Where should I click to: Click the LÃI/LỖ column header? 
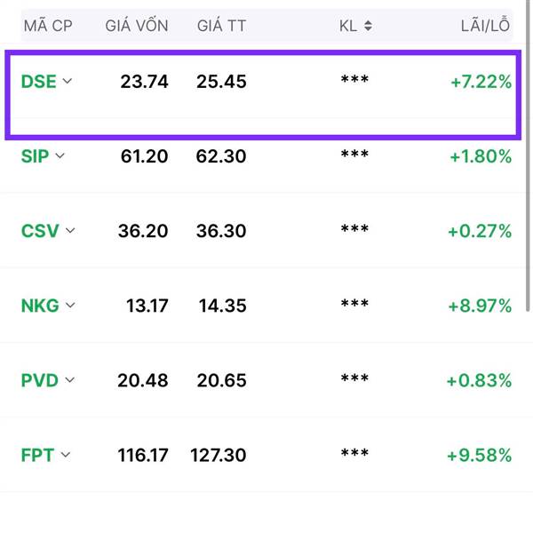(485, 25)
